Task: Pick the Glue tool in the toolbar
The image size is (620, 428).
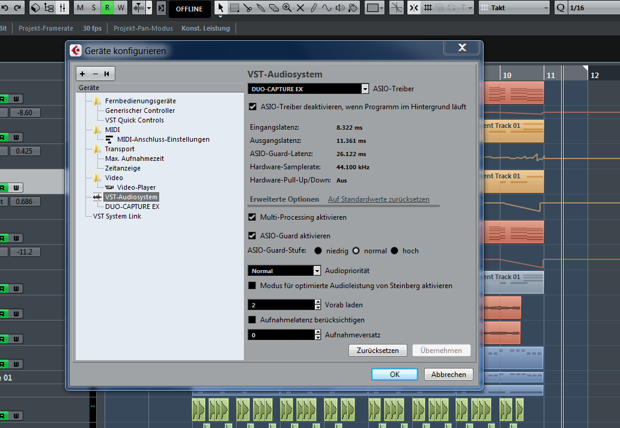Action: pos(260,8)
